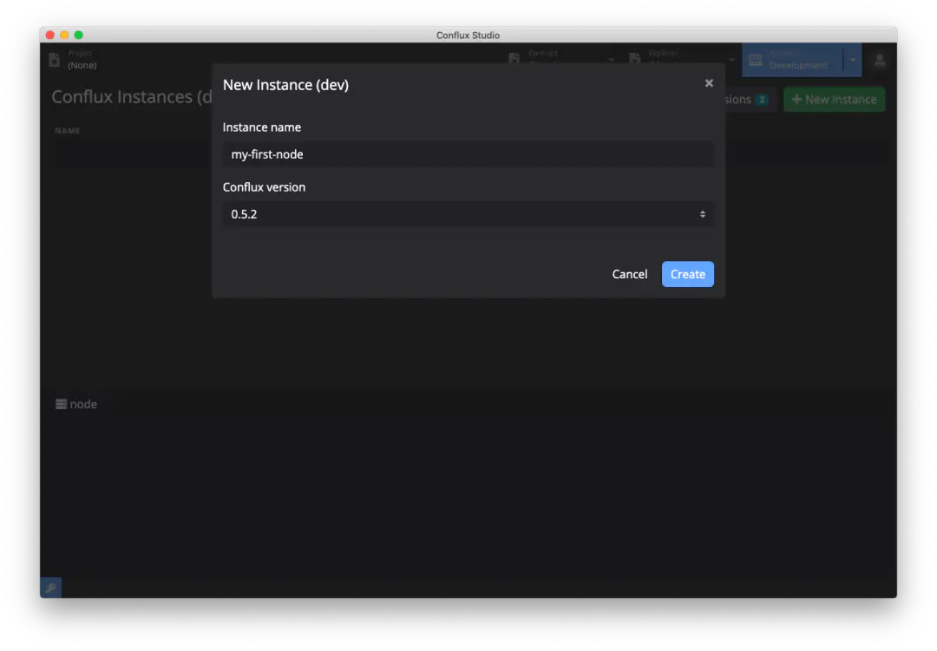Click the node tab list icon
The image size is (937, 651).
tap(61, 404)
